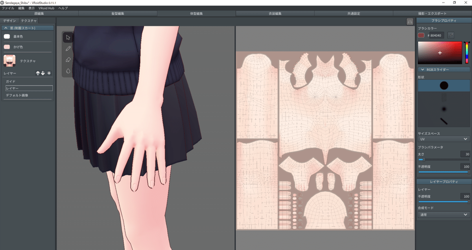Edit the hex color field 804040
Viewport: 472px width, 250px height.
point(436,35)
